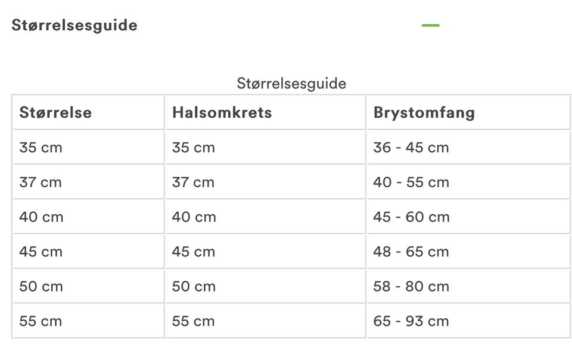
Task: Click the 40 cm size cell
Action: (x=89, y=217)
